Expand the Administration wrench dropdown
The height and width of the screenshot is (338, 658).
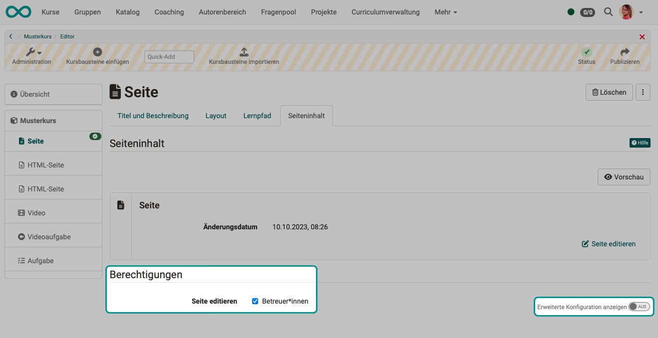pos(31,51)
